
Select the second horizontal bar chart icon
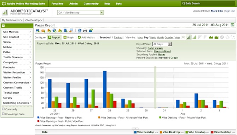205,37
